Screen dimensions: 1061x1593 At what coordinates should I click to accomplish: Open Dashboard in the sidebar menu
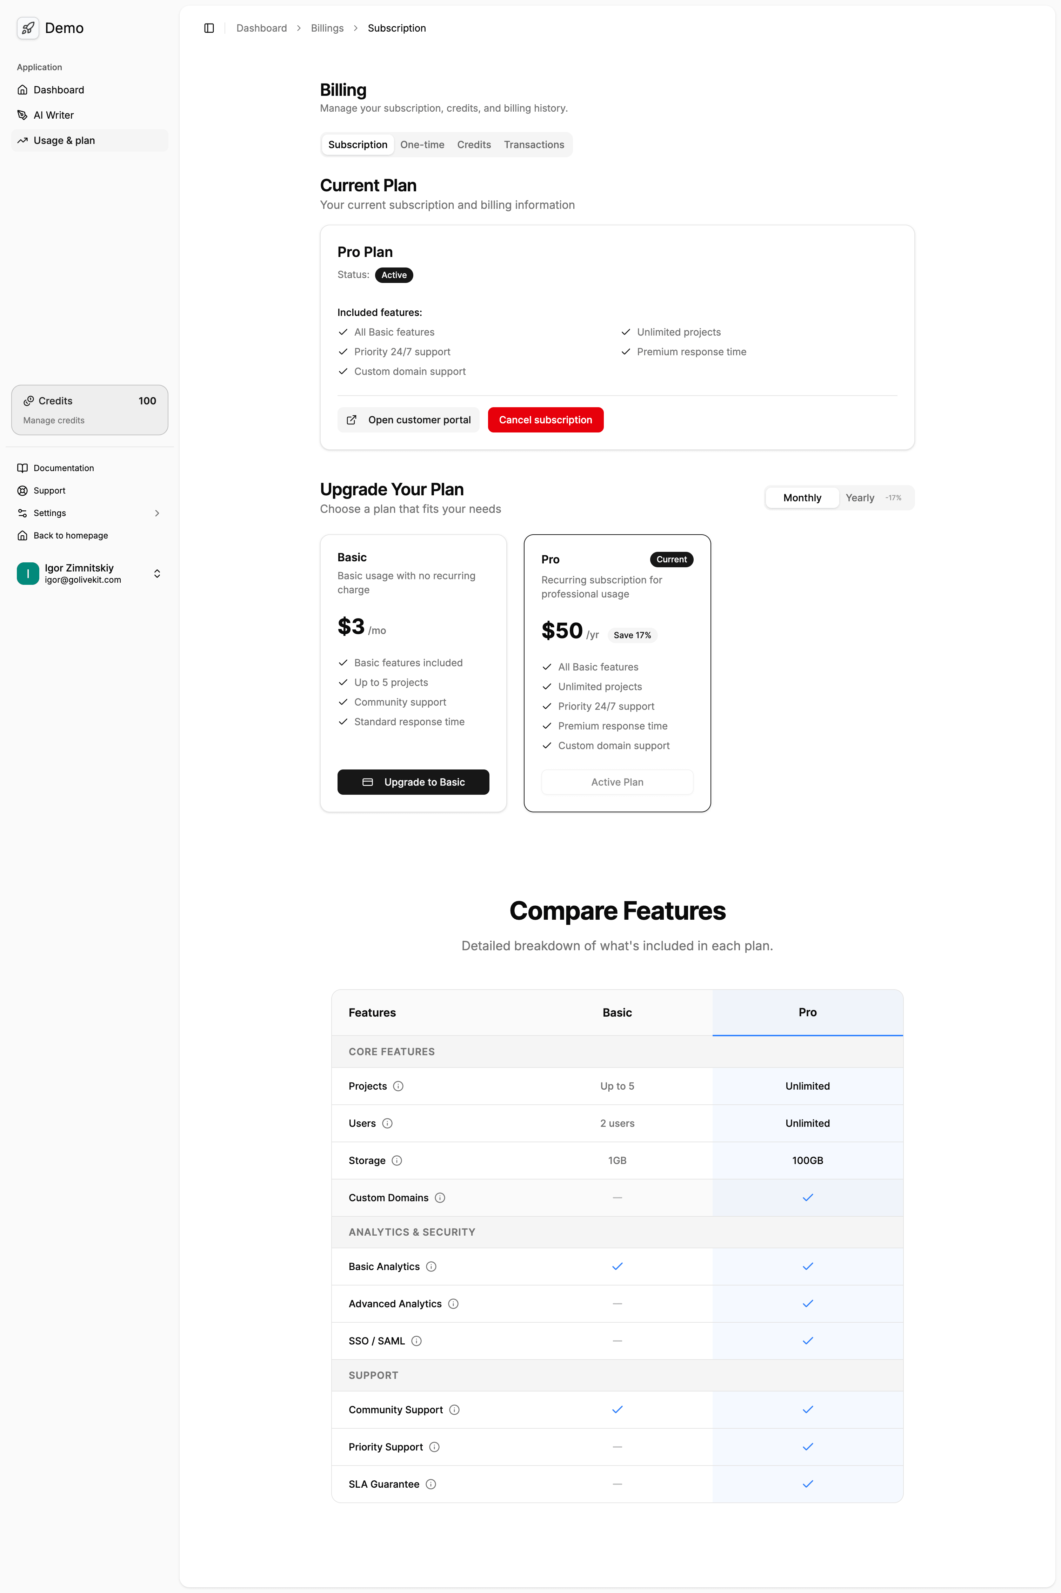pos(89,90)
